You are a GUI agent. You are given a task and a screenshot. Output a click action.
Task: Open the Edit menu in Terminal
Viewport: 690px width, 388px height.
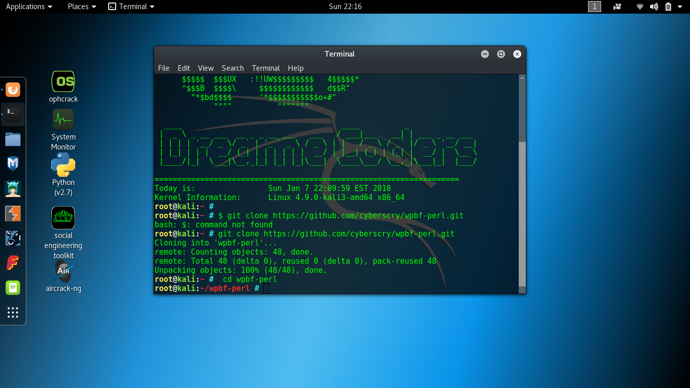coord(184,68)
